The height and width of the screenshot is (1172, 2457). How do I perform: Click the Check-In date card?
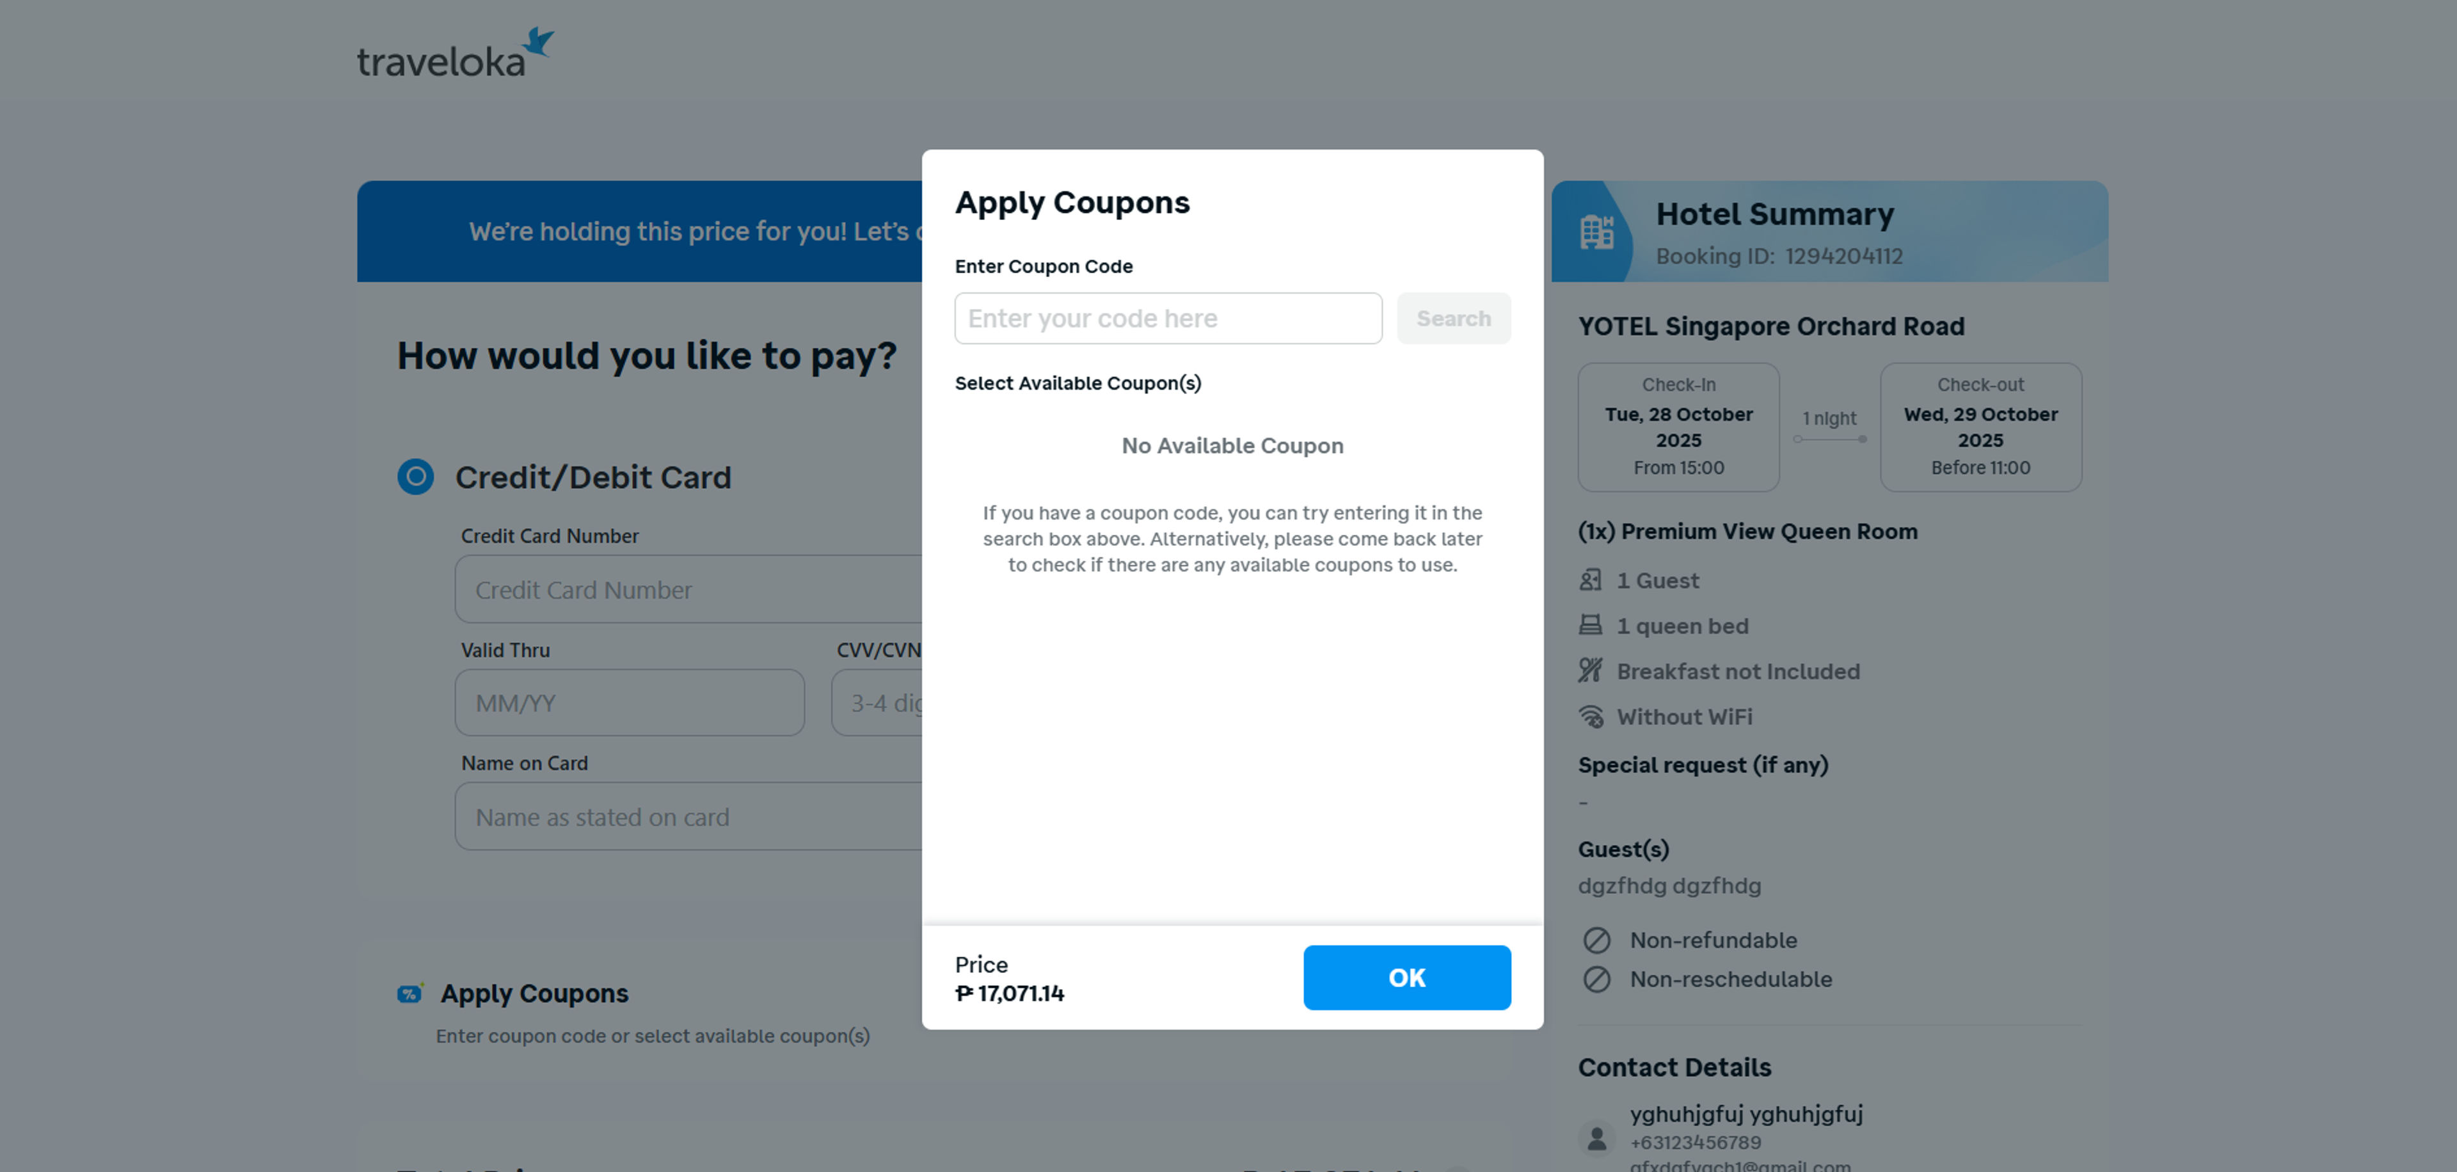pos(1679,426)
